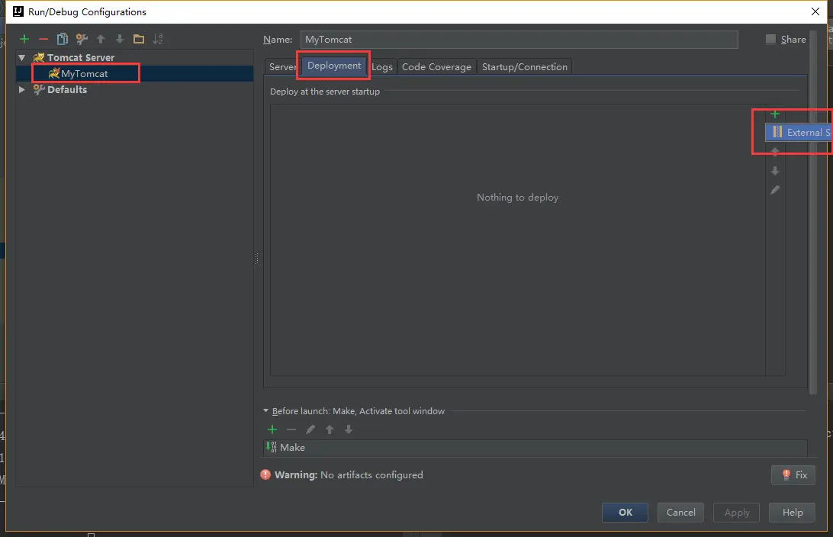Select MyTomcat configuration in tree

85,74
